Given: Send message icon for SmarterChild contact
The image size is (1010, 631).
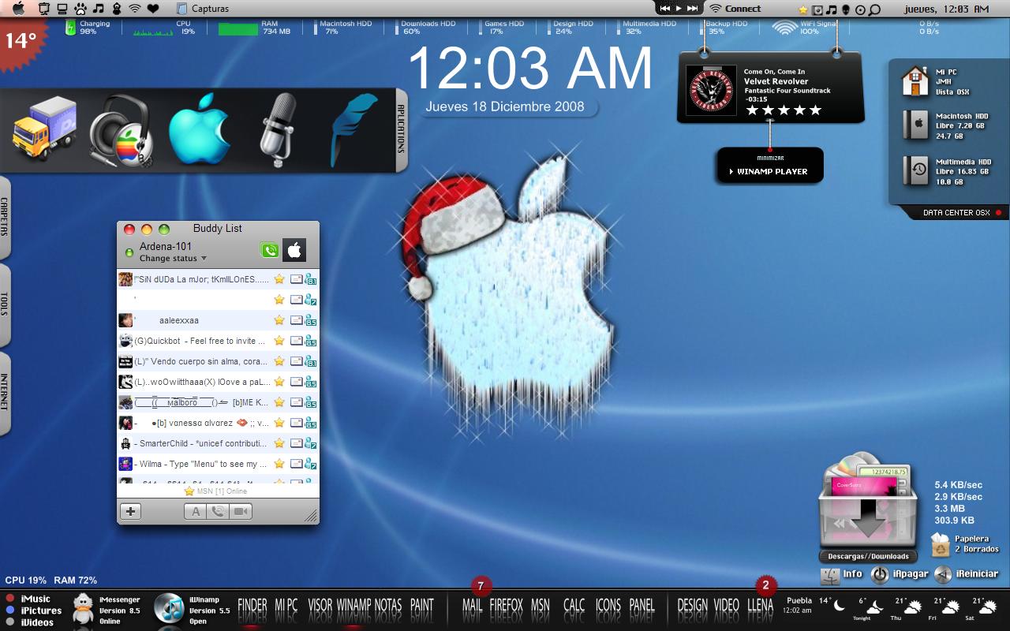Looking at the screenshot, I should [x=297, y=443].
